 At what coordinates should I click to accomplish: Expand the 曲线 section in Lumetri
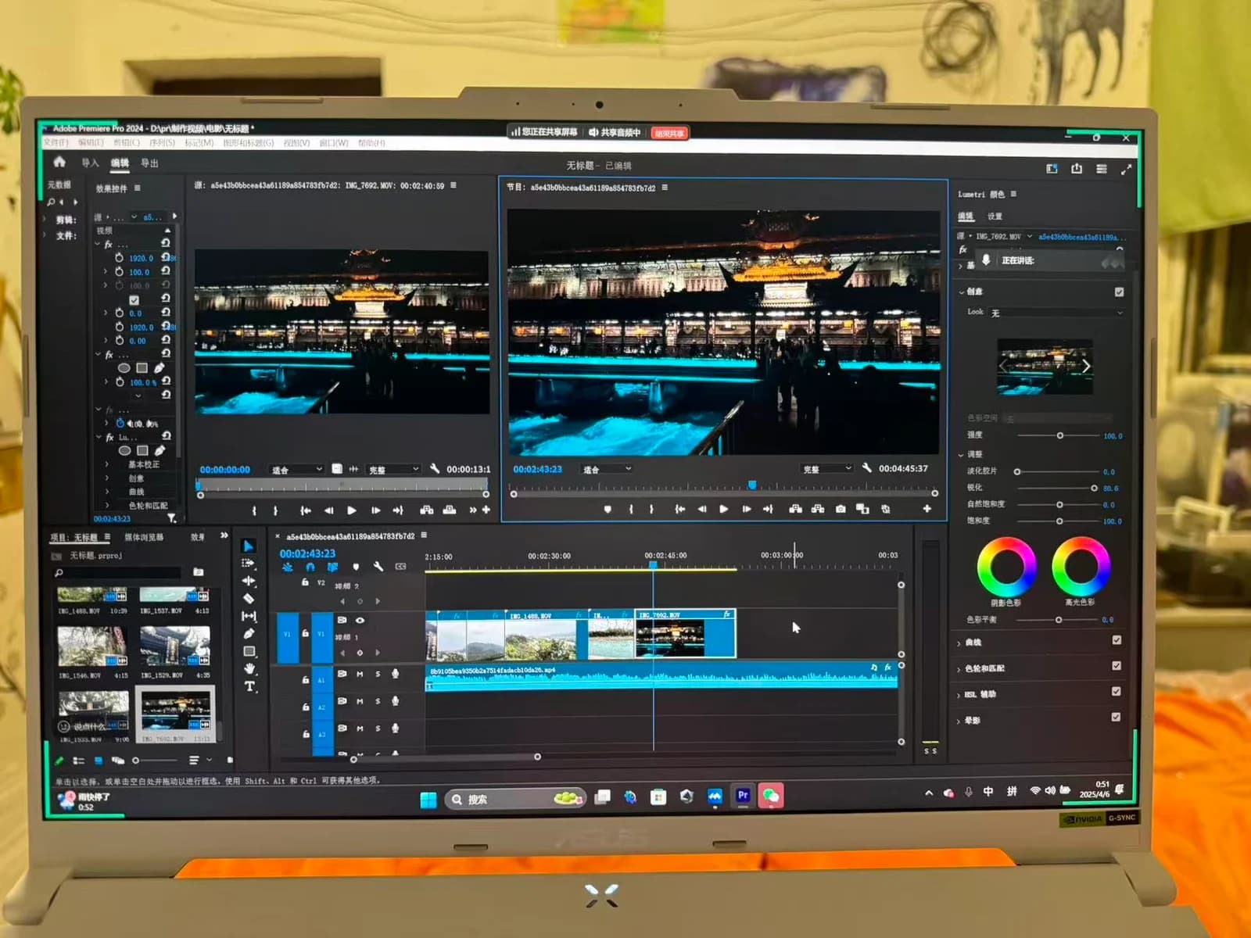point(959,643)
